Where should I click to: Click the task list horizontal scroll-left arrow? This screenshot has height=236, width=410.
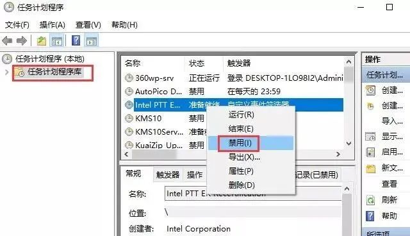click(127, 155)
